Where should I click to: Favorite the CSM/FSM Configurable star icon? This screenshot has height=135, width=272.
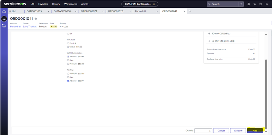tap(154, 4)
